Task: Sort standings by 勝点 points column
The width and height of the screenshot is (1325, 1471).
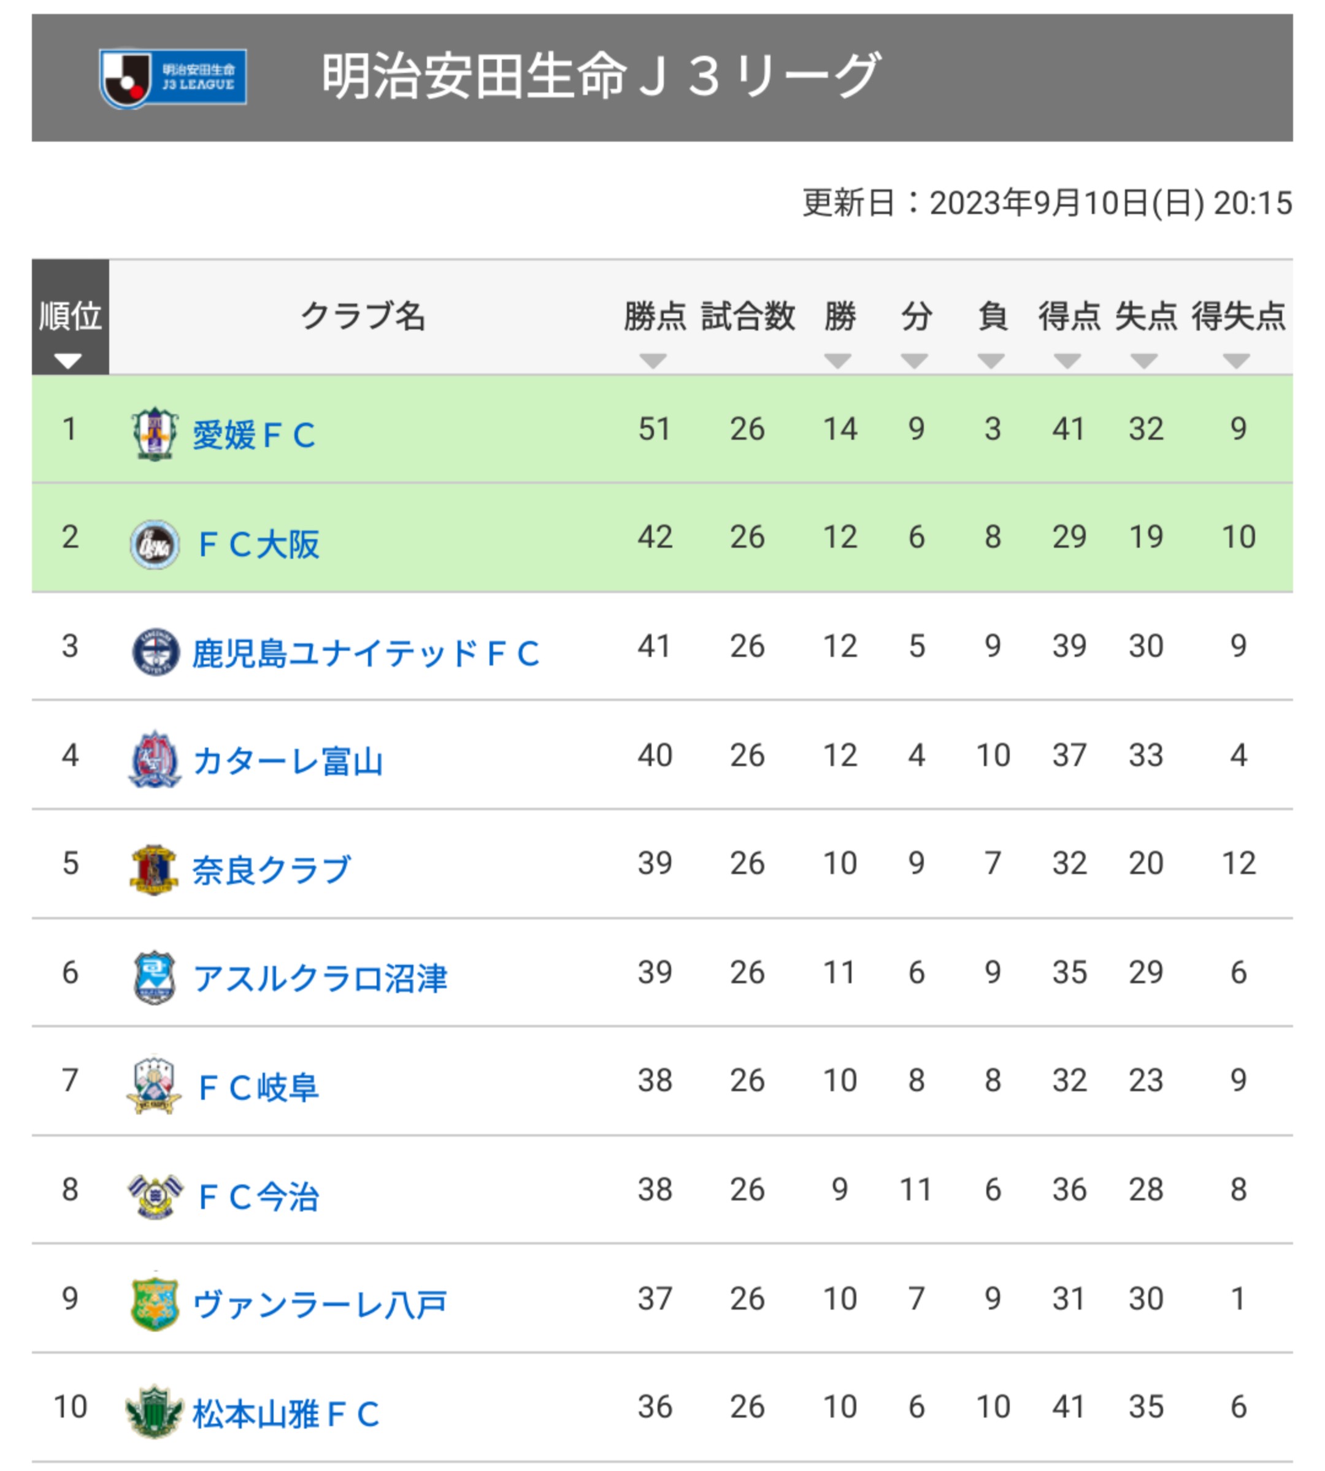Action: [654, 329]
